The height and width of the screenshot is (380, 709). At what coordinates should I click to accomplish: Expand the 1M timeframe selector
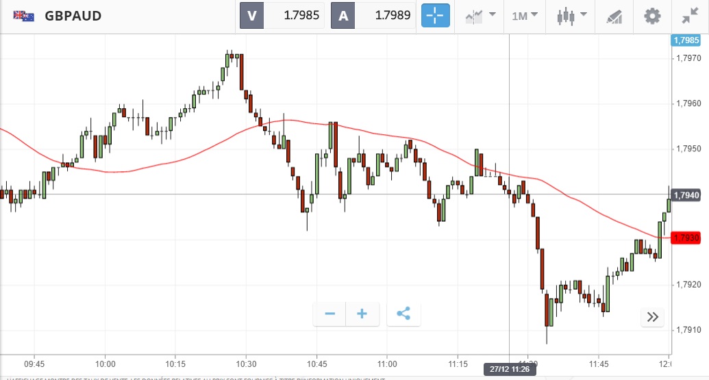[525, 16]
